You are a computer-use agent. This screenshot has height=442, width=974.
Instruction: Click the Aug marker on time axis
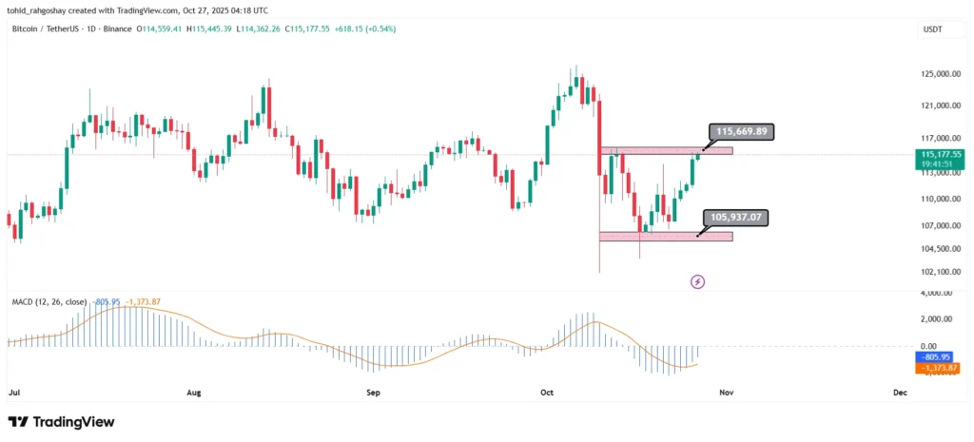194,392
